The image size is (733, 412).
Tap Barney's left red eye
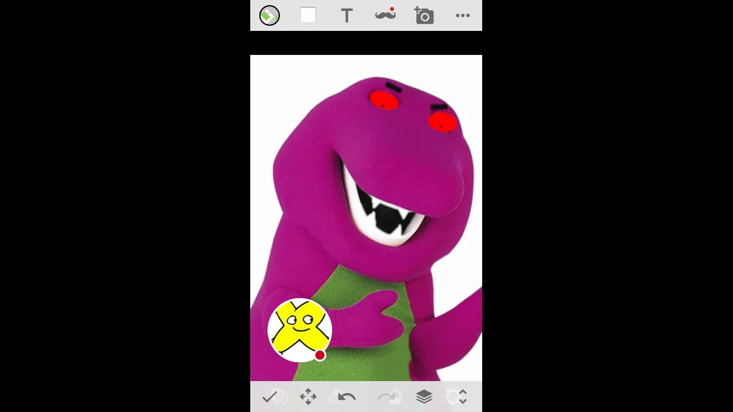(384, 100)
